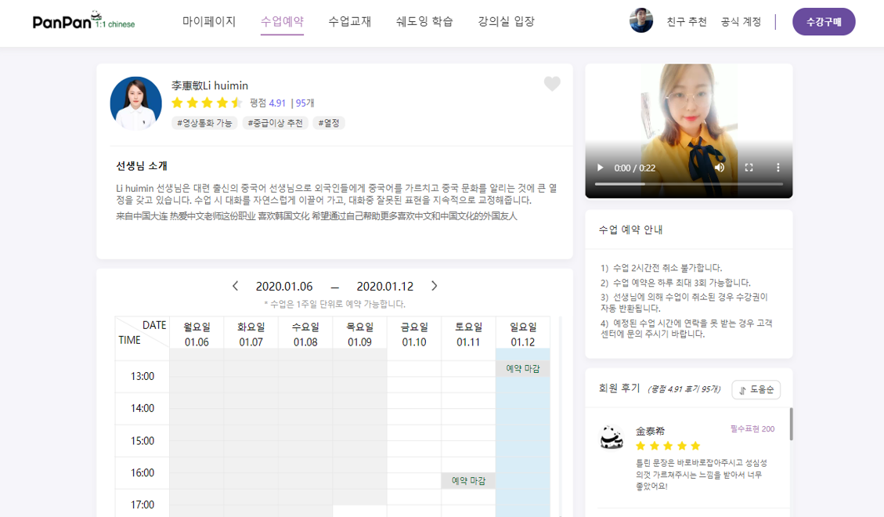The width and height of the screenshot is (884, 517).
Task: Click the 토요일 01.11 column header
Action: pyautogui.click(x=468, y=334)
